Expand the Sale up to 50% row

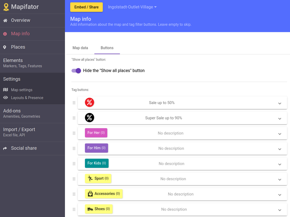(280, 103)
